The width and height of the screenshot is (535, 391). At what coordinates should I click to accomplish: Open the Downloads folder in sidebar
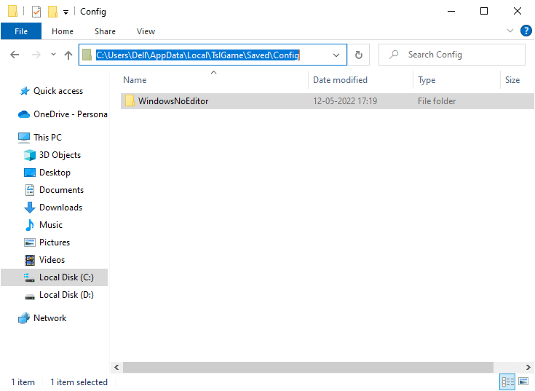click(53, 208)
